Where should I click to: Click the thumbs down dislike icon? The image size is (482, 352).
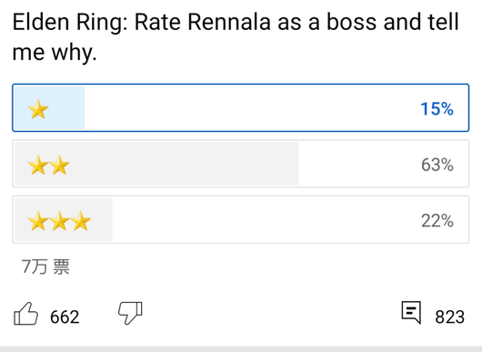pyautogui.click(x=130, y=313)
